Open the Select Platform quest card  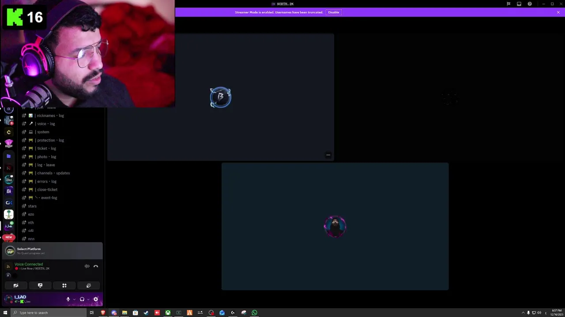tap(53, 251)
